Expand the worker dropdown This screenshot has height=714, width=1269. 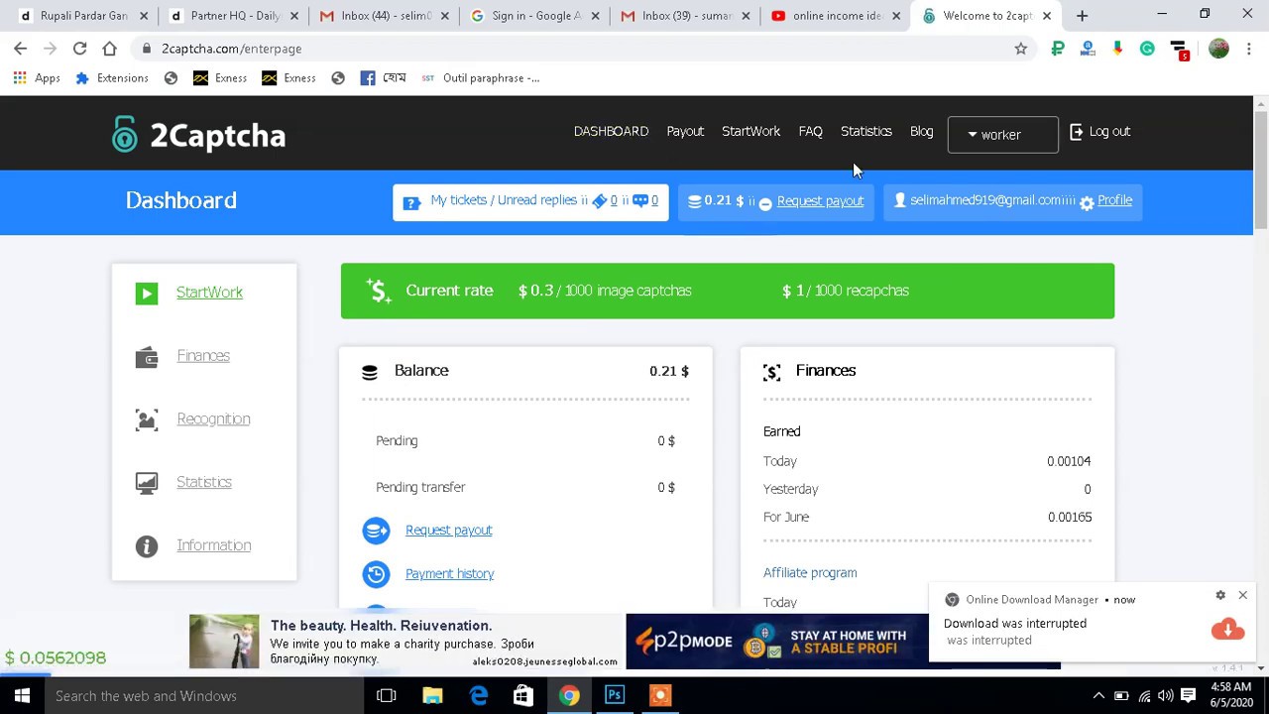click(1002, 135)
